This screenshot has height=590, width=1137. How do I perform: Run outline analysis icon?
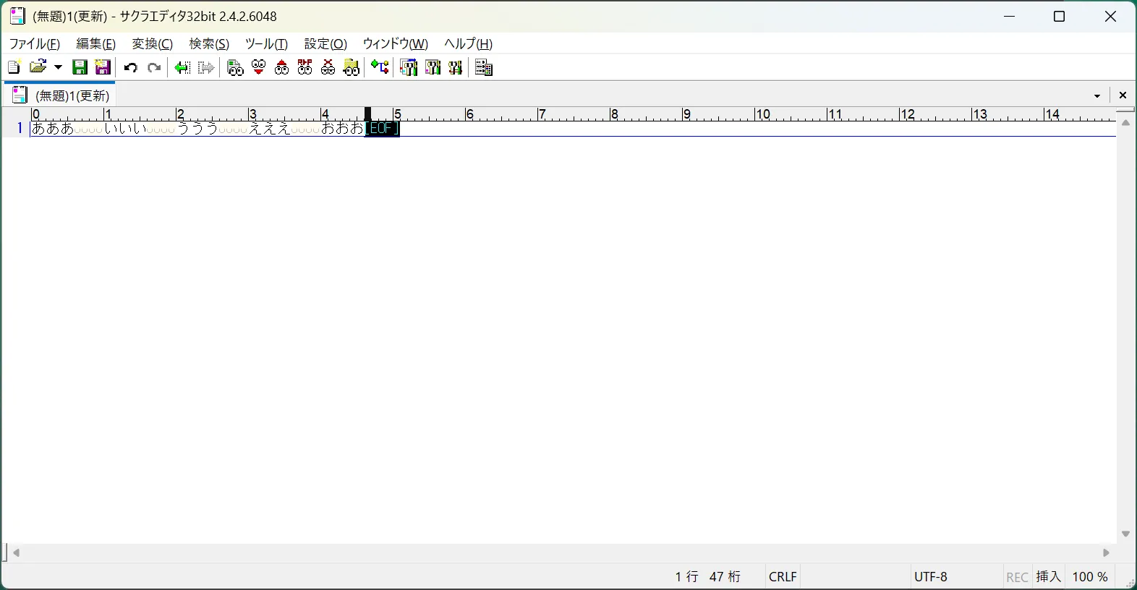pyautogui.click(x=380, y=67)
